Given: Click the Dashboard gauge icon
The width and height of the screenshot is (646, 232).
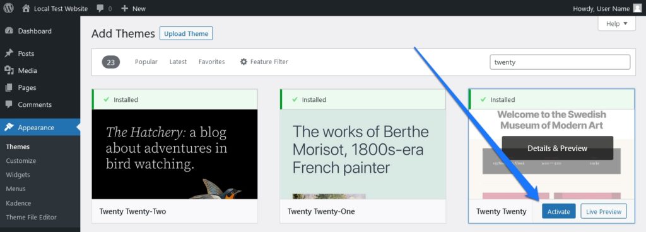Looking at the screenshot, I should pos(9,31).
